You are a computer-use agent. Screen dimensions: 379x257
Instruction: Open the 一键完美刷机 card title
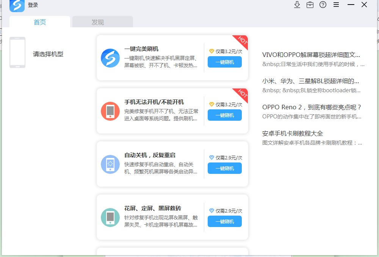click(141, 49)
